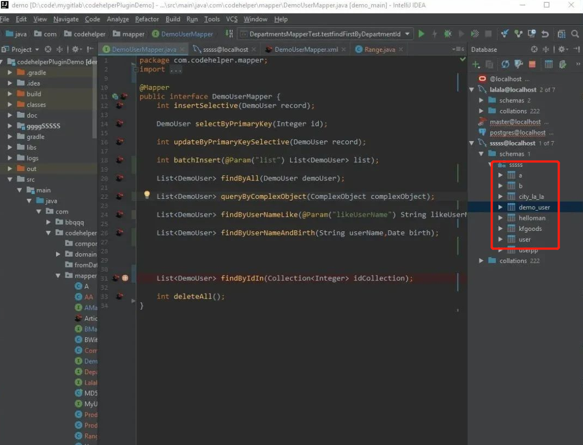This screenshot has width=583, height=445.
Task: Click the red stop icon in Database toolbar
Action: point(532,64)
